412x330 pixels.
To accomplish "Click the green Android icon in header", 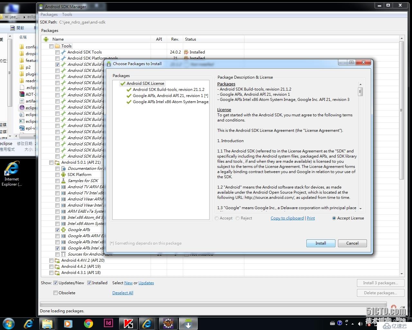I will point(46,39).
